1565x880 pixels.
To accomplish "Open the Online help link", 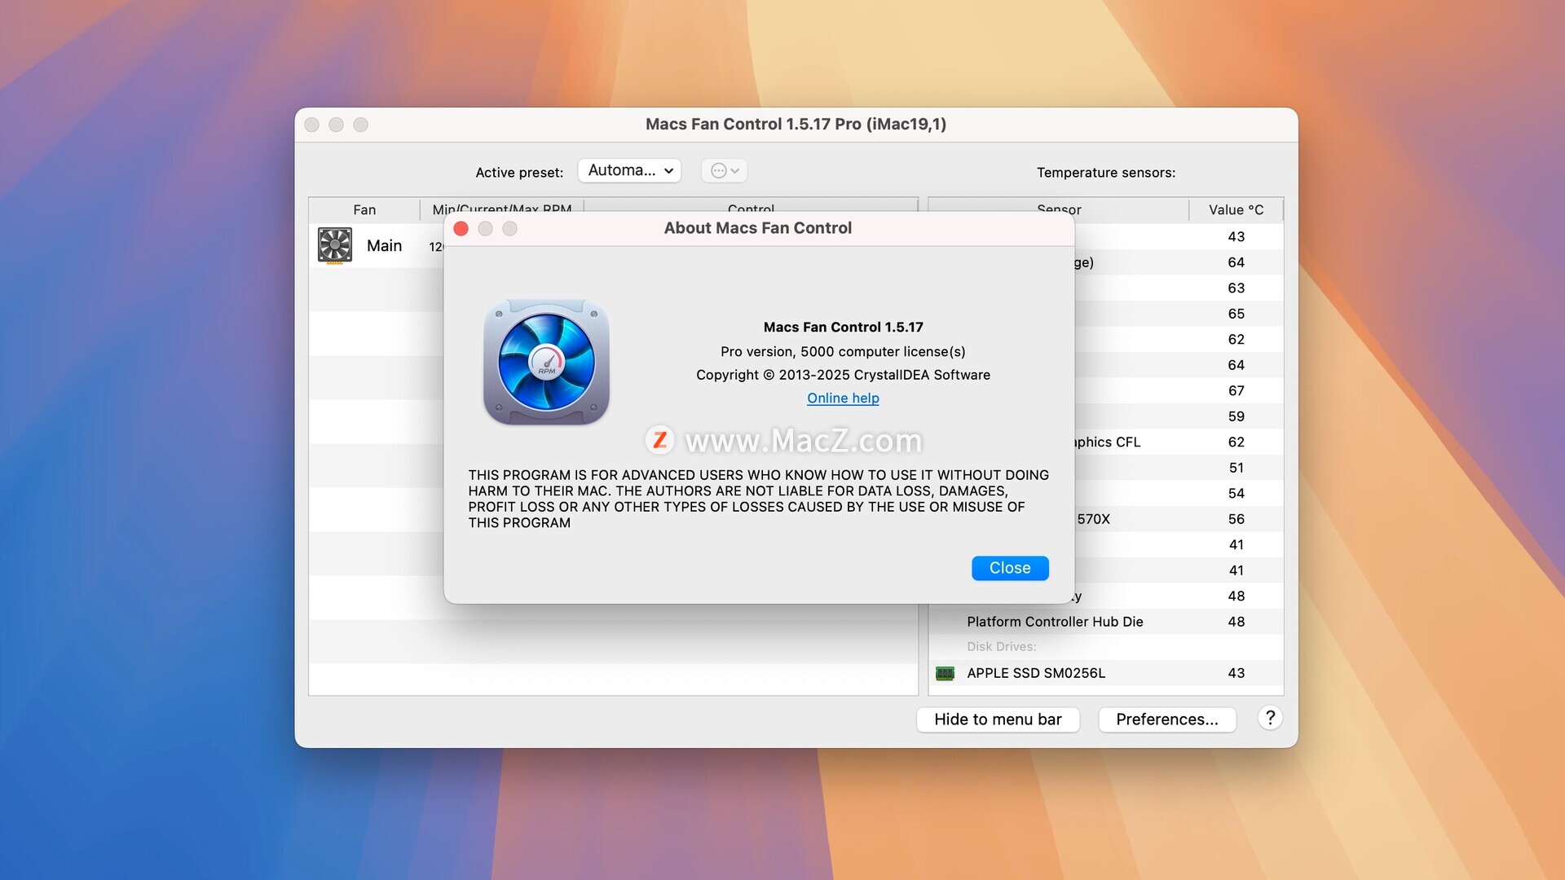I will [843, 398].
